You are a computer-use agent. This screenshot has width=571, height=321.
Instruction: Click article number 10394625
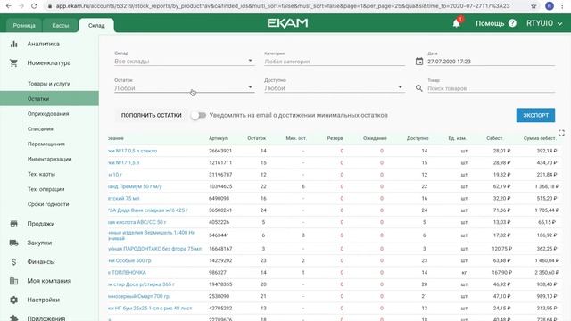(x=220, y=186)
